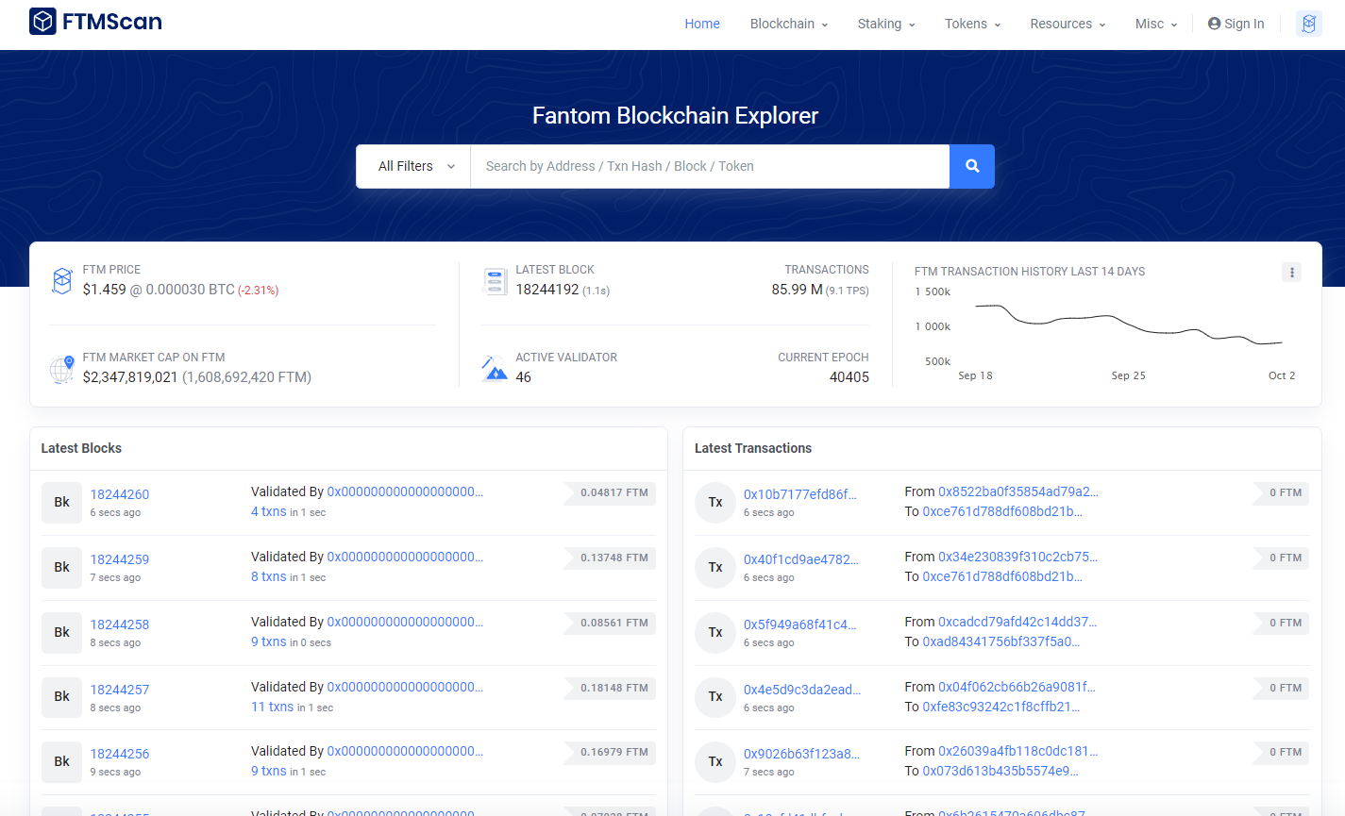View 4 txns in block 18244260
This screenshot has height=816, width=1345.
tap(268, 511)
